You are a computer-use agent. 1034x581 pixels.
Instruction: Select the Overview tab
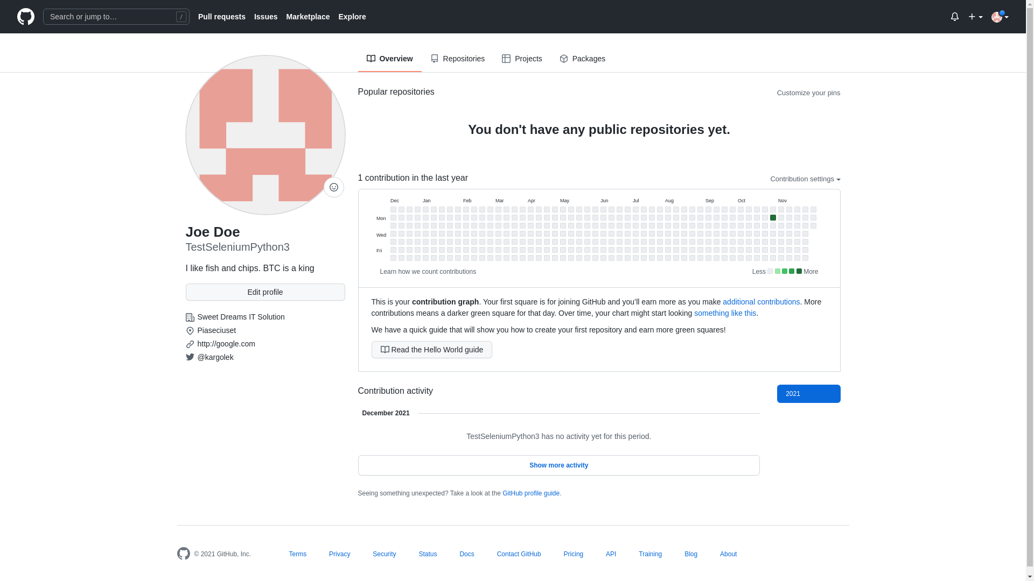click(390, 59)
